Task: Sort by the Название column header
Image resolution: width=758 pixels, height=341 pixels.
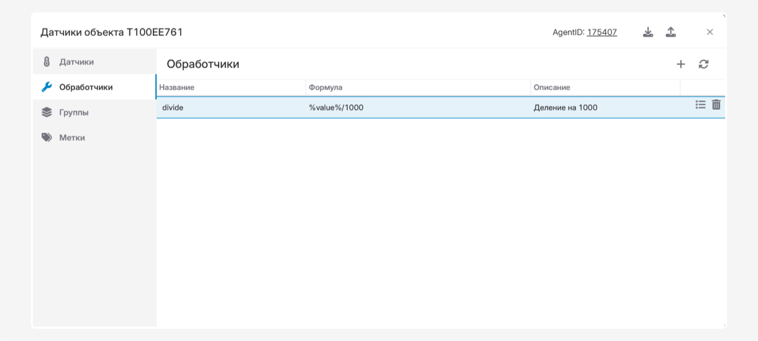Action: pyautogui.click(x=177, y=87)
